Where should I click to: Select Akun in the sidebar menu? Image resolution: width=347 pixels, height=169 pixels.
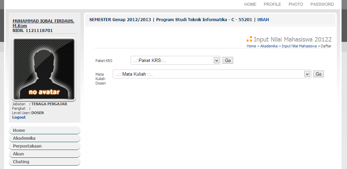coord(44,154)
